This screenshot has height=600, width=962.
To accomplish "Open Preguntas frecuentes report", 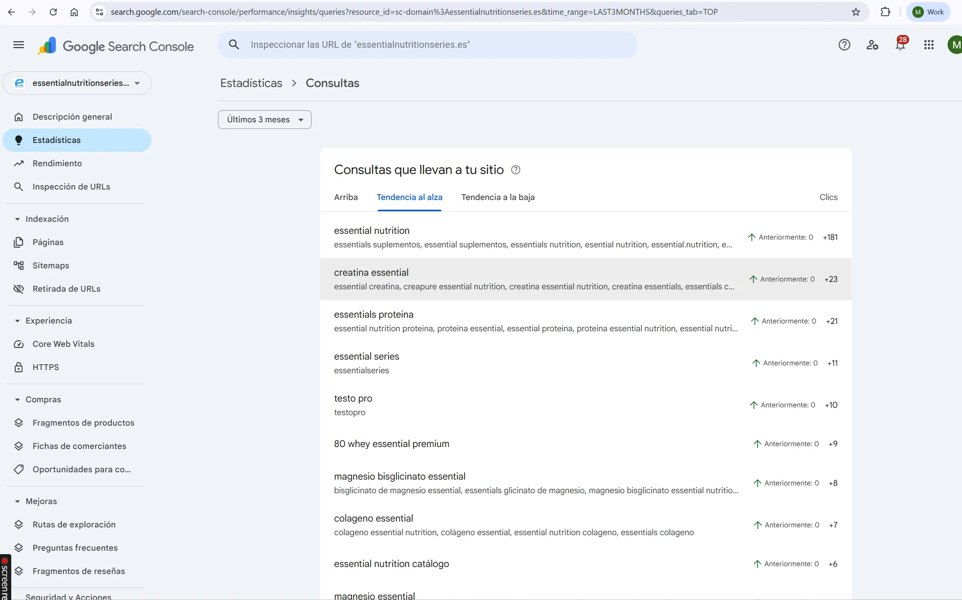I will click(x=77, y=548).
